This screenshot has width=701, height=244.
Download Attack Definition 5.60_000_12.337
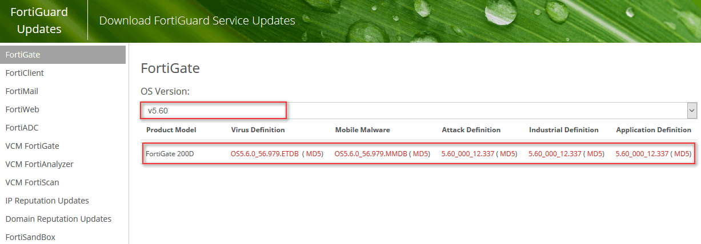coord(468,154)
